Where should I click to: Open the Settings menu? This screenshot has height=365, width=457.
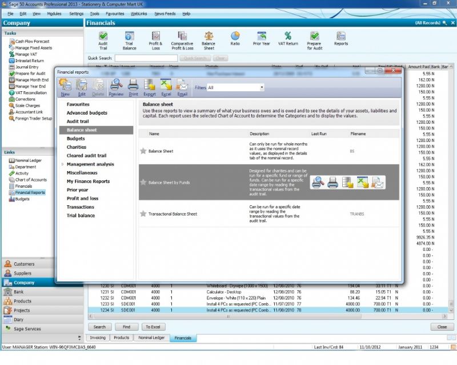[x=76, y=14]
